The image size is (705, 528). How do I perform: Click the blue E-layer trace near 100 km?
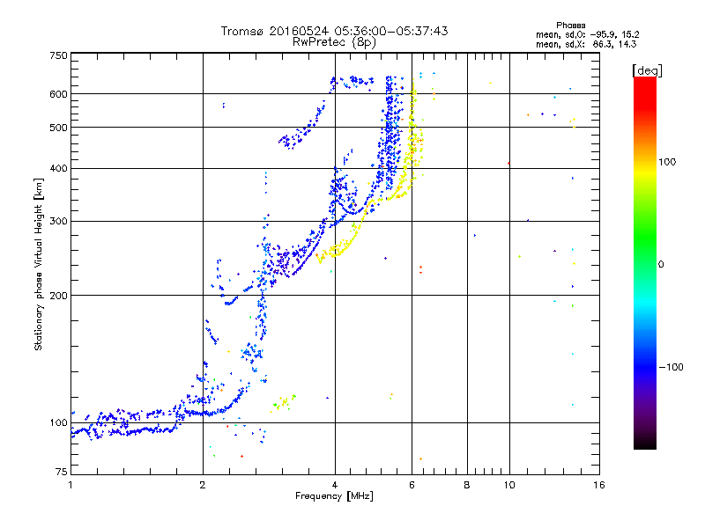[x=123, y=431]
